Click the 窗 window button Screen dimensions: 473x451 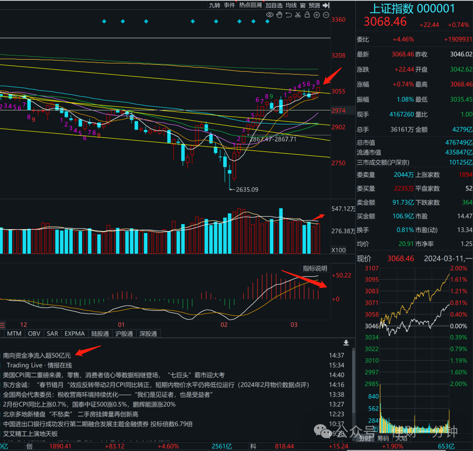click(303, 5)
